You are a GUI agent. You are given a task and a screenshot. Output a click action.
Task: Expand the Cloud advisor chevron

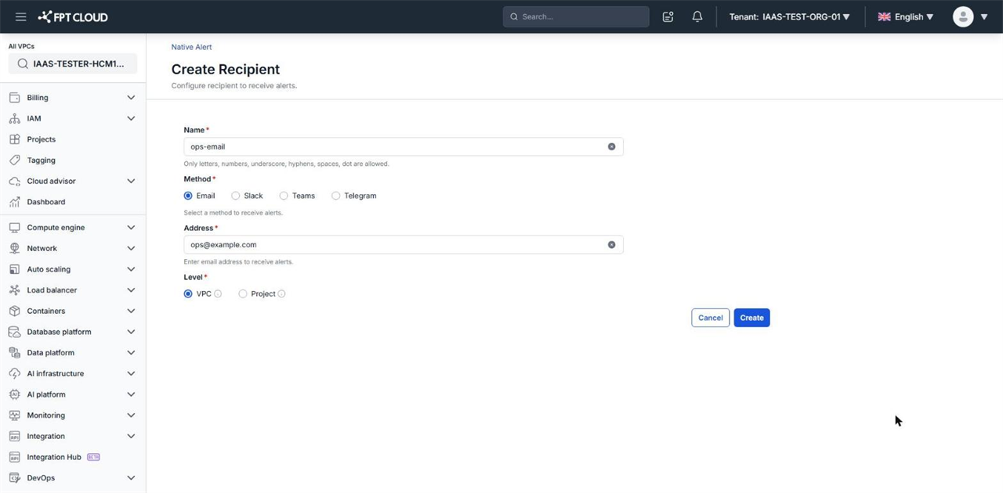point(131,181)
